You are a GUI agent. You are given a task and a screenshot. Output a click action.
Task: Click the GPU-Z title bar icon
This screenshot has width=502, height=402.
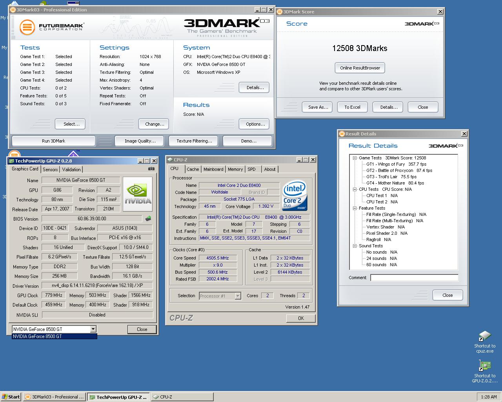point(11,161)
